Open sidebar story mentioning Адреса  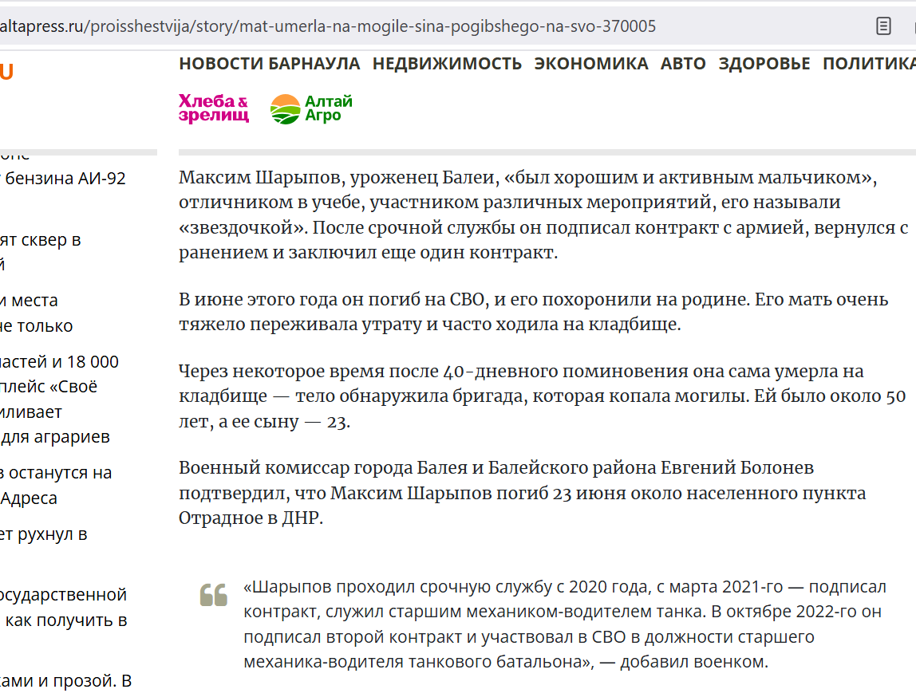pos(56,485)
